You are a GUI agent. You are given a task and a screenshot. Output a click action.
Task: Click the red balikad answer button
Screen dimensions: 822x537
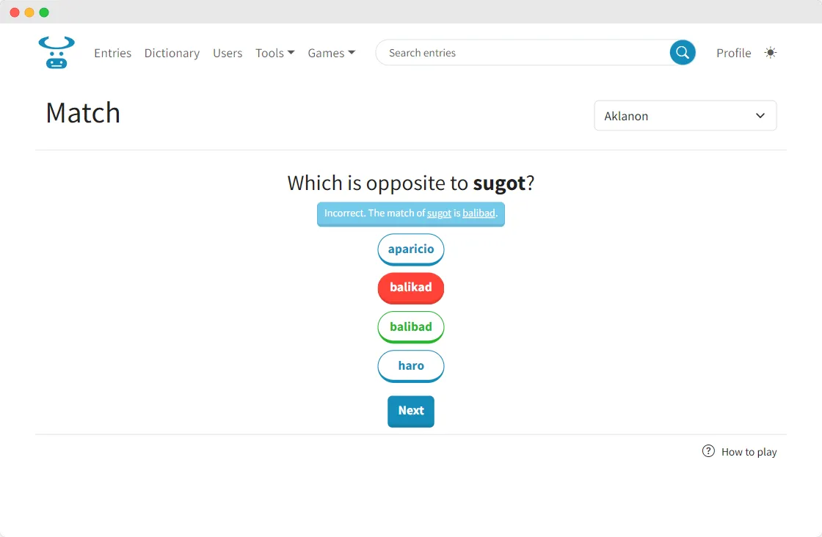tap(410, 288)
